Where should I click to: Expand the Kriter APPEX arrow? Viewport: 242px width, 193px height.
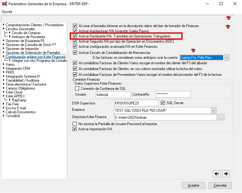(4, 96)
